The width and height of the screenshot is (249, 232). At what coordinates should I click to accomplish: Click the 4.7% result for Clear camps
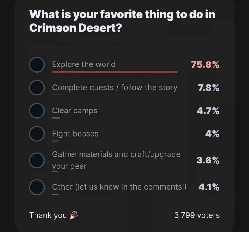(x=209, y=111)
